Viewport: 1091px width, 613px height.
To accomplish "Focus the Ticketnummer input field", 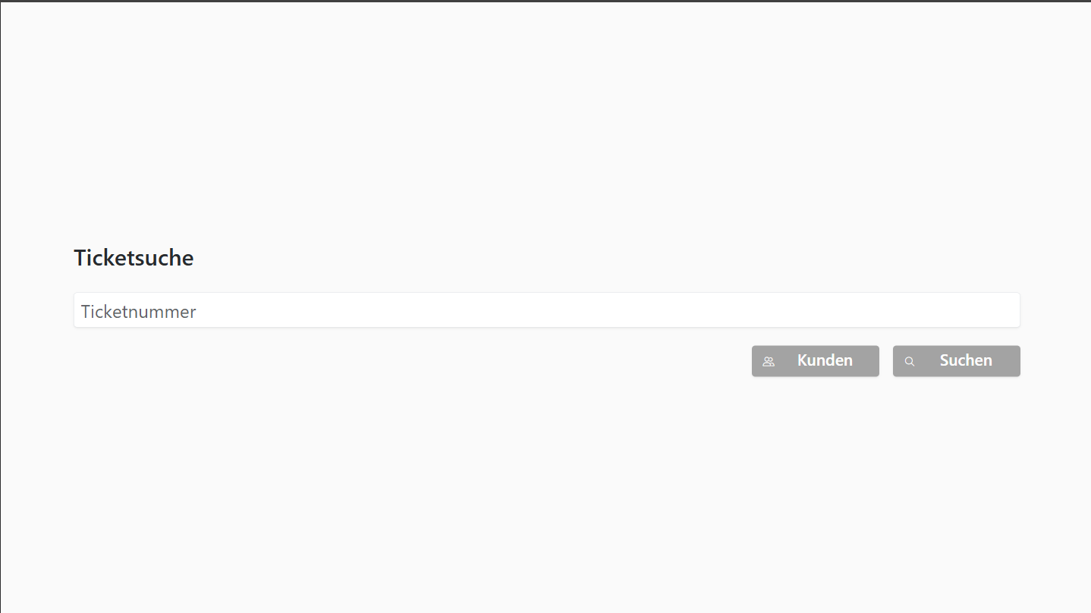I will tap(547, 311).
